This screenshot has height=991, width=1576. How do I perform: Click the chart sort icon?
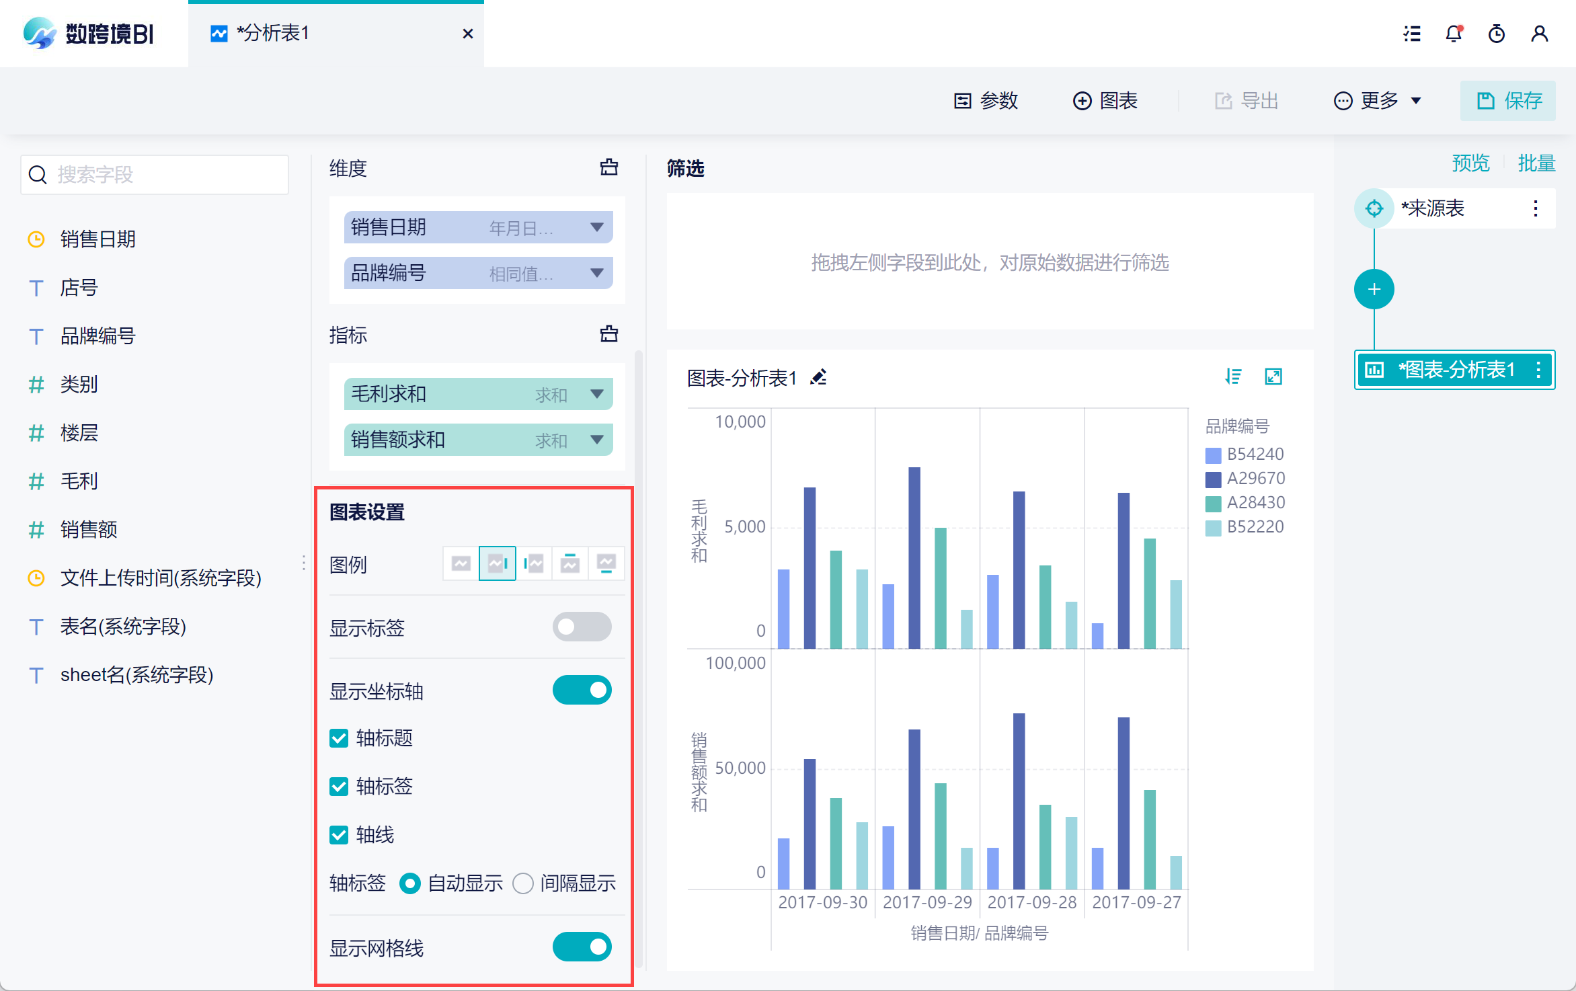click(1233, 376)
